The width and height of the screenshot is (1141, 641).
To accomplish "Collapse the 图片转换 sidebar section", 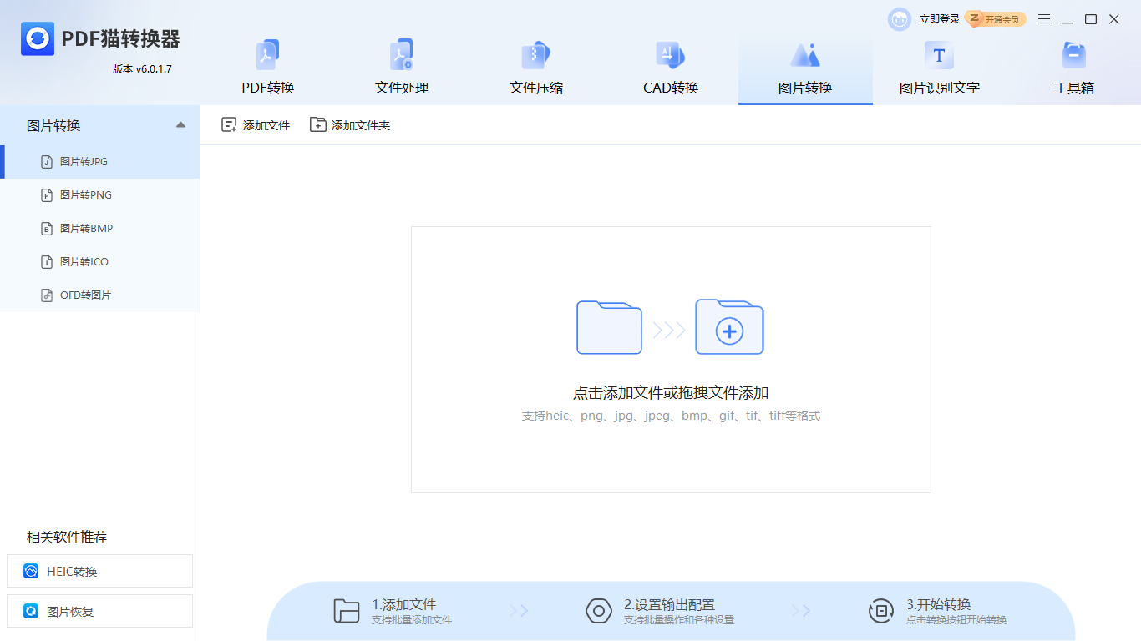I will pos(180,124).
